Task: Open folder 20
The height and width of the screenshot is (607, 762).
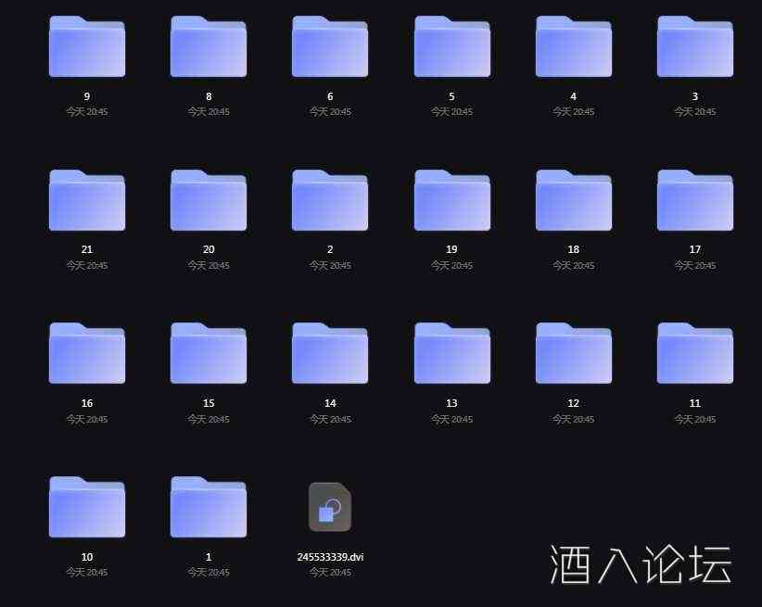Action: (208, 200)
